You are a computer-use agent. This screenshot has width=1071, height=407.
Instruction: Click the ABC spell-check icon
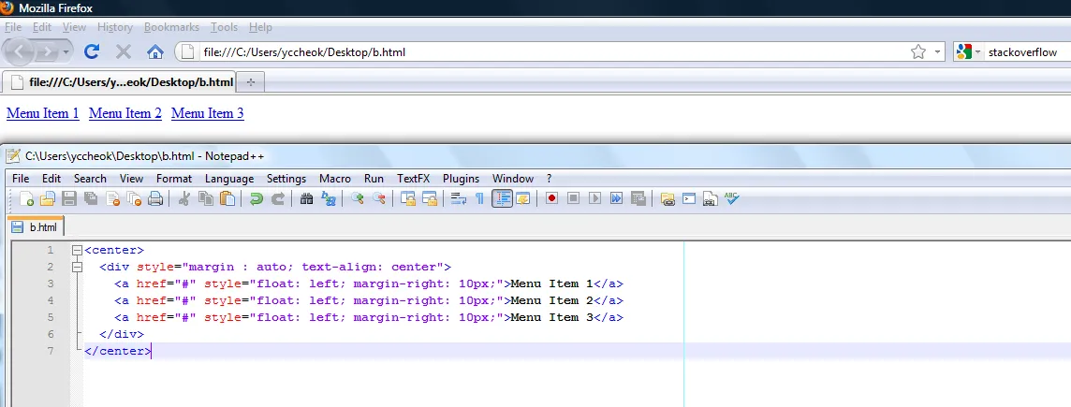732,198
